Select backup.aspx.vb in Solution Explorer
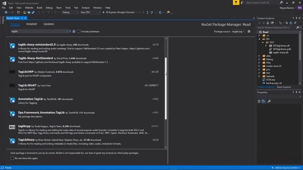Viewport: 303px width, 170px height. click(x=274, y=83)
